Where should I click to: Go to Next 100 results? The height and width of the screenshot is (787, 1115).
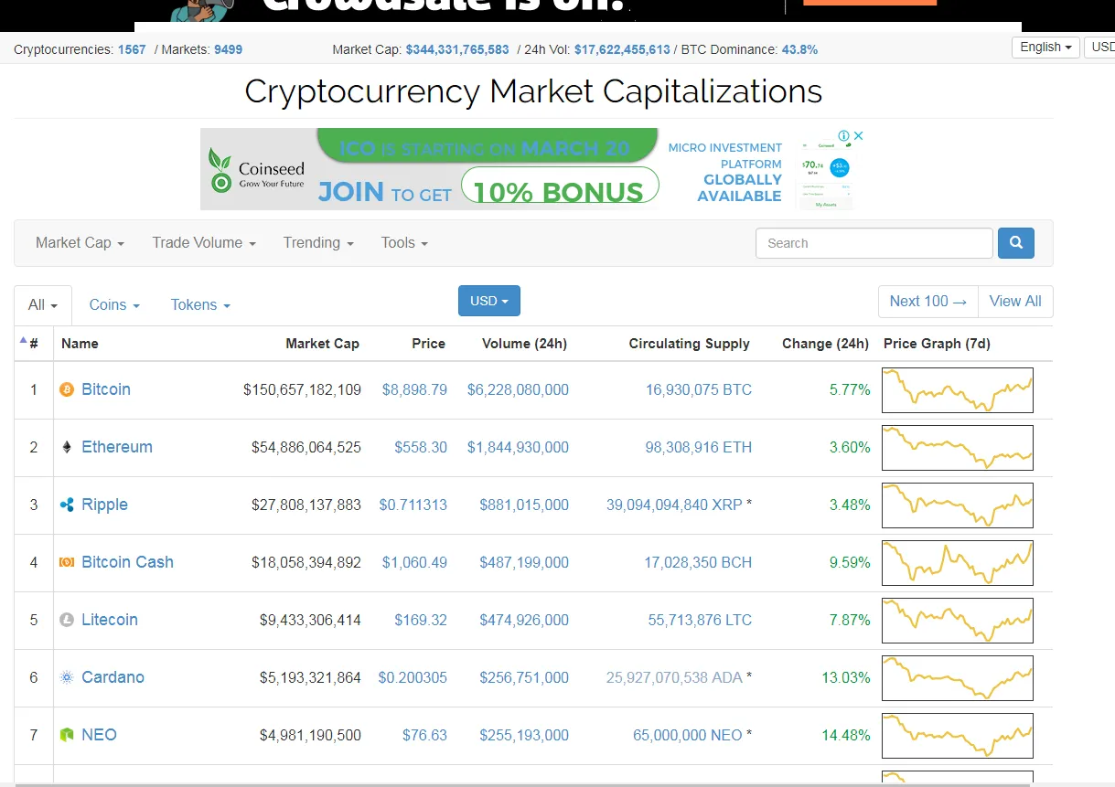click(928, 301)
